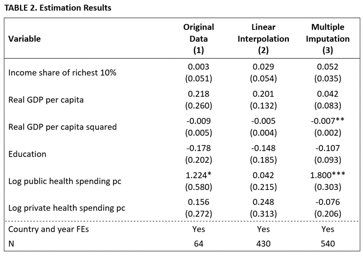Click the "Multiple Imputation (3)" column header

(x=327, y=39)
